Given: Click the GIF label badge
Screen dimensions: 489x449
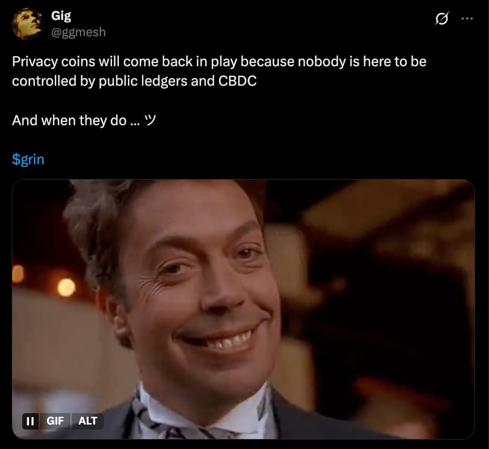Looking at the screenshot, I should pos(55,421).
